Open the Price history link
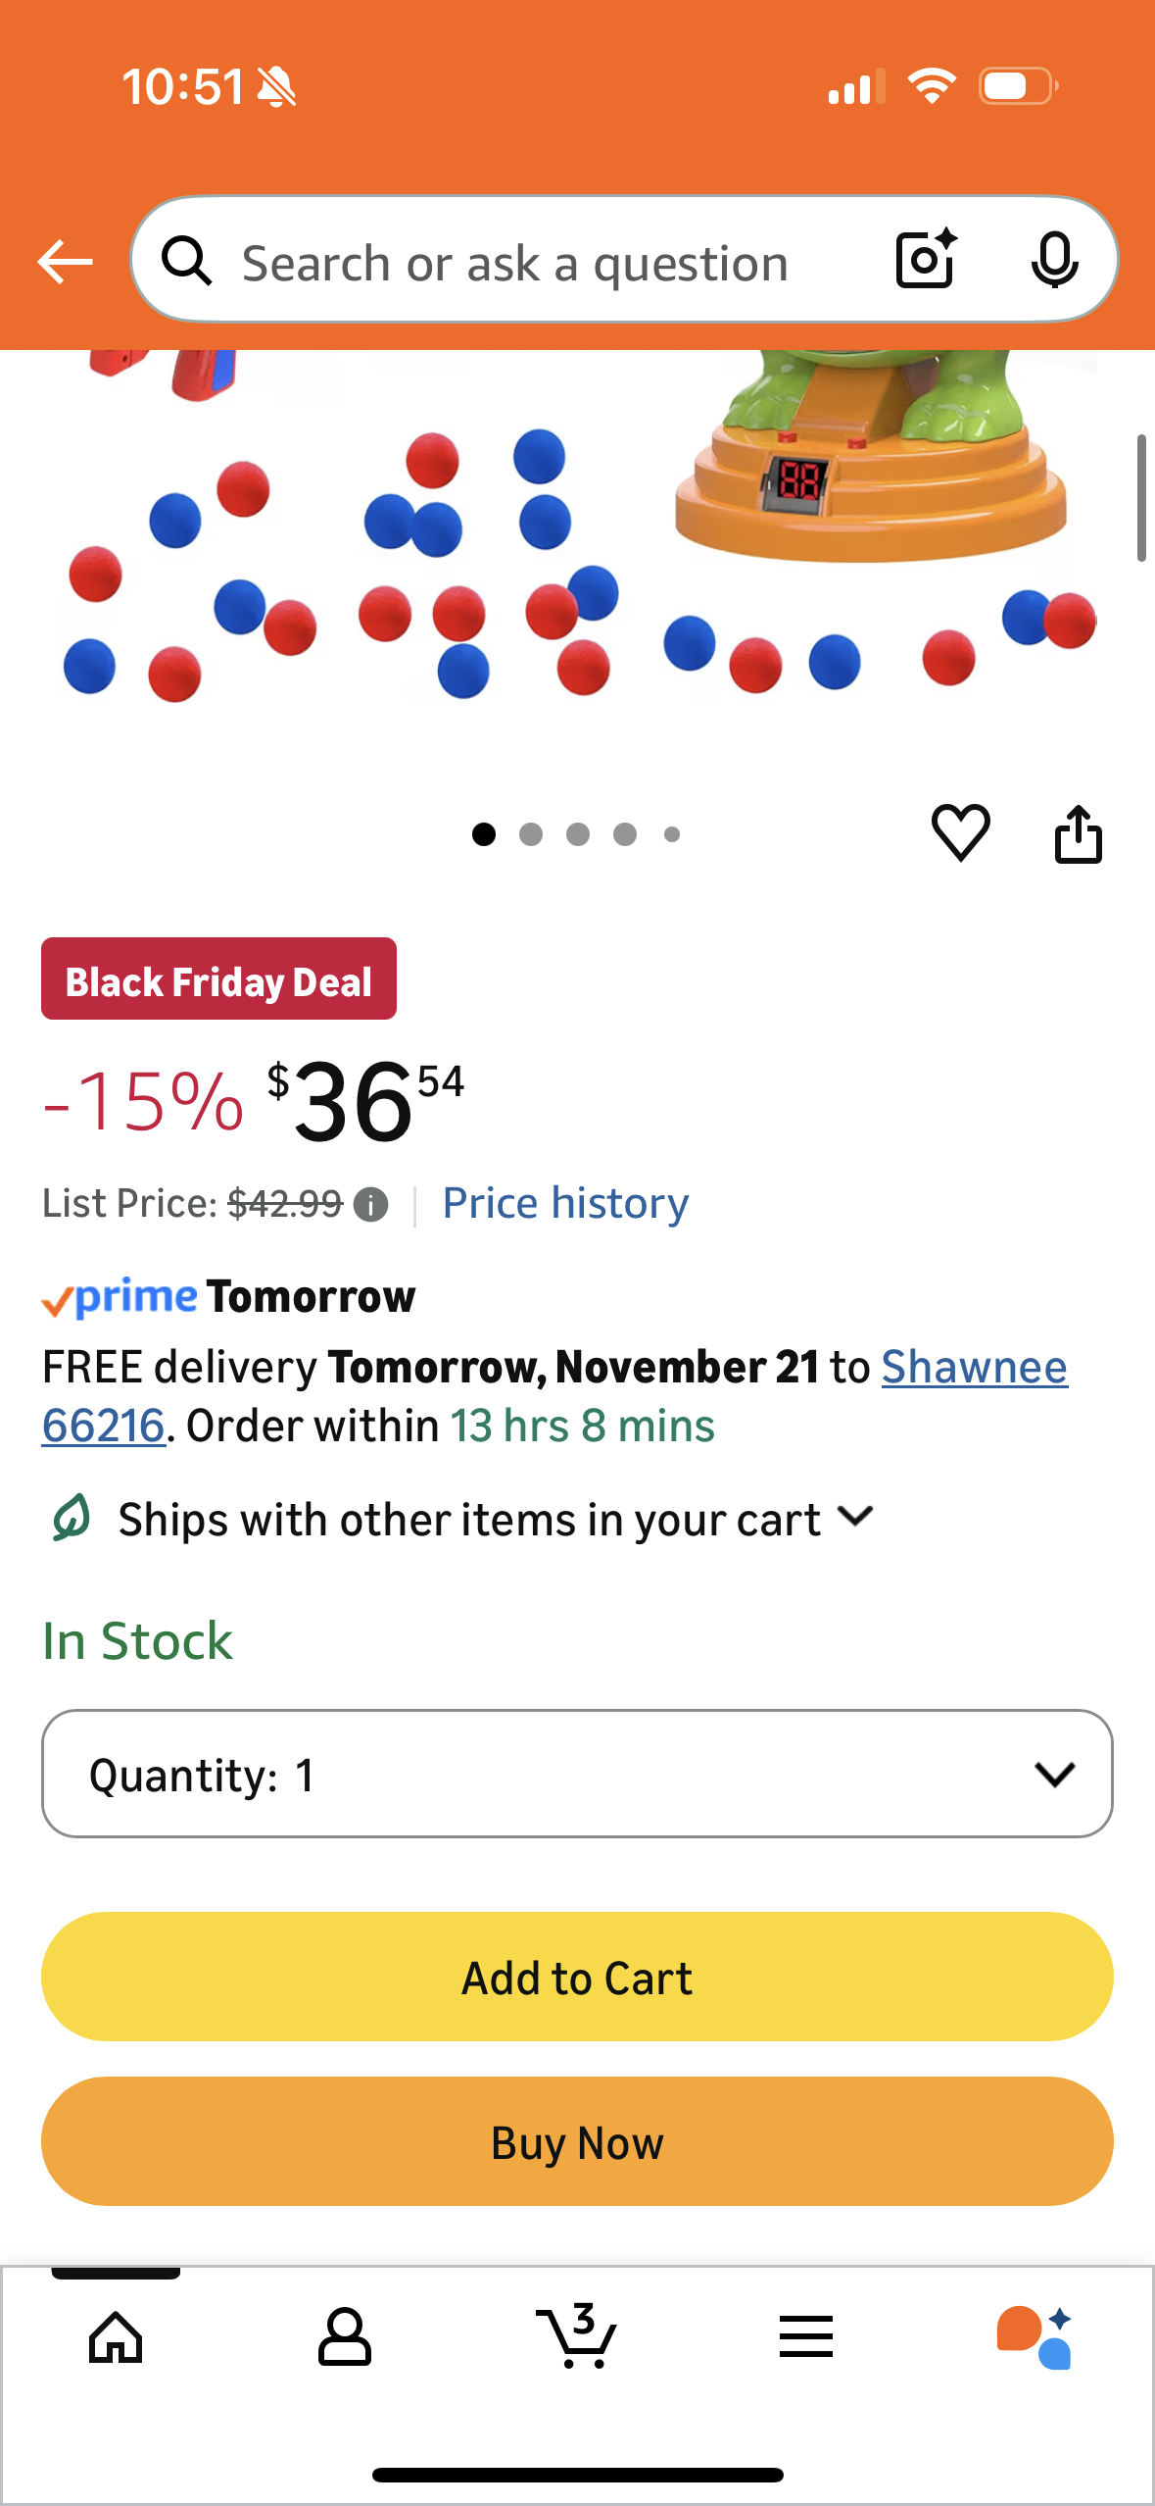Viewport: 1155px width, 2506px height. pyautogui.click(x=565, y=1203)
